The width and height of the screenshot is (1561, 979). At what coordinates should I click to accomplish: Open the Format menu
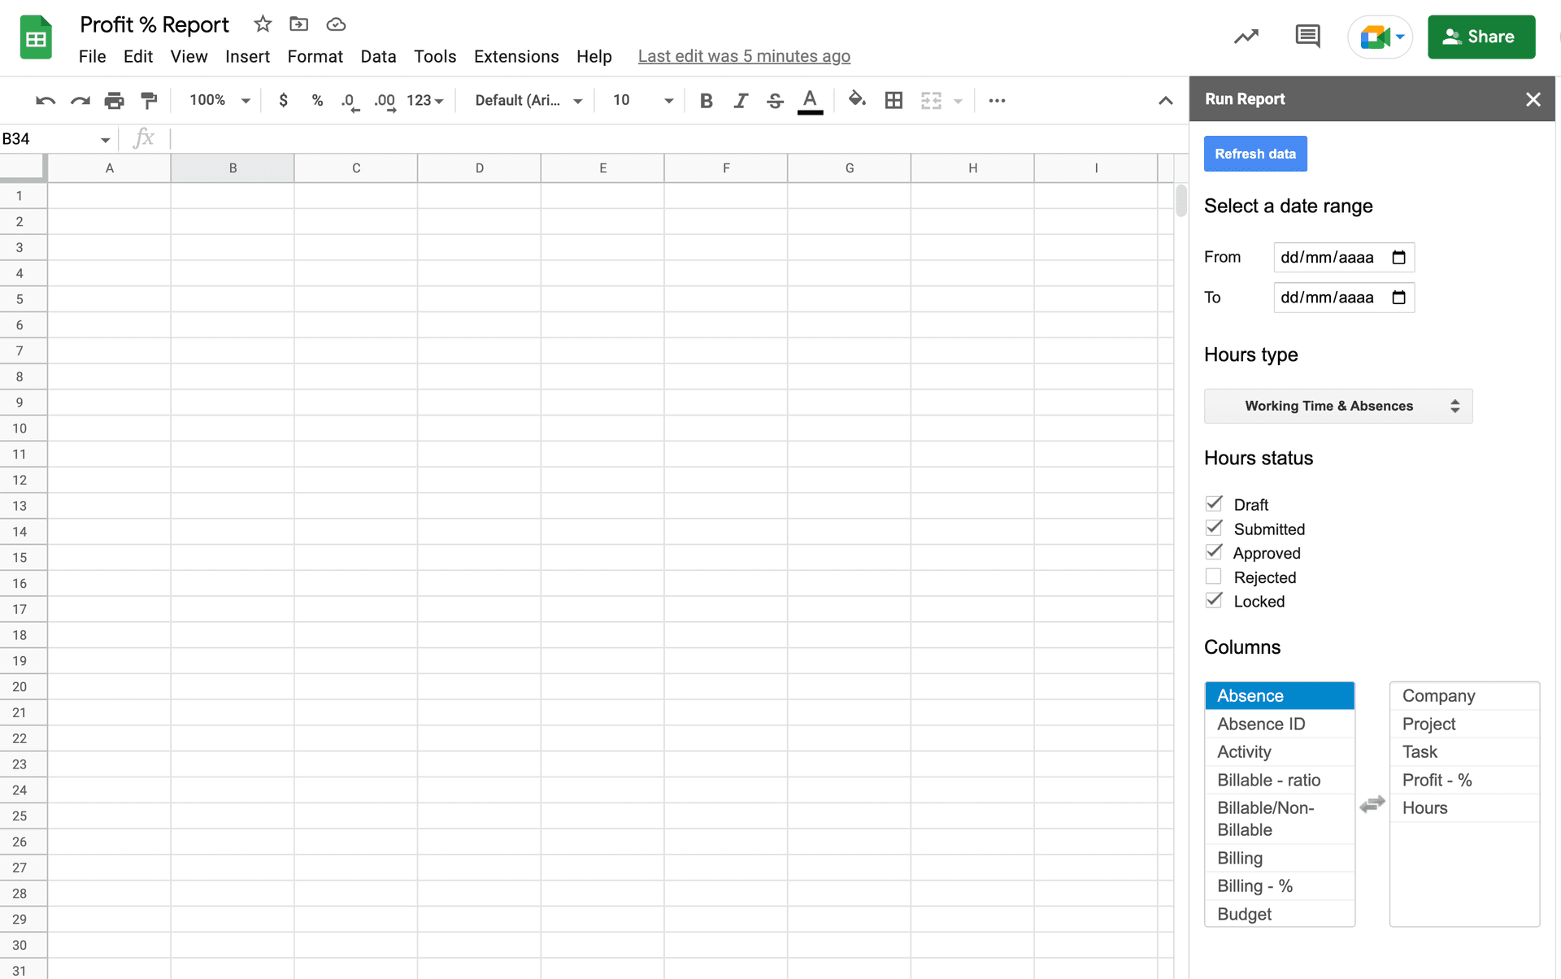[315, 56]
